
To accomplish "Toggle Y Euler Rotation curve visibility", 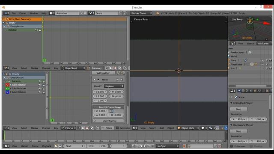I will coord(7,89).
